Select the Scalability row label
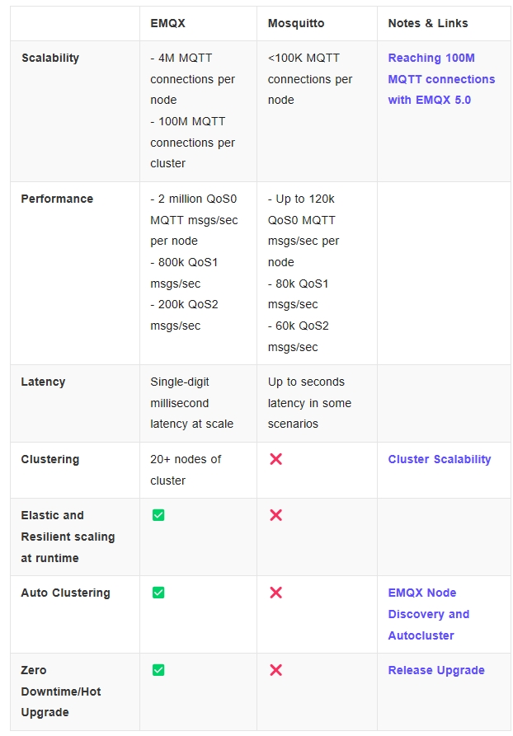Viewport: 513px width, 736px height. pyautogui.click(x=50, y=58)
